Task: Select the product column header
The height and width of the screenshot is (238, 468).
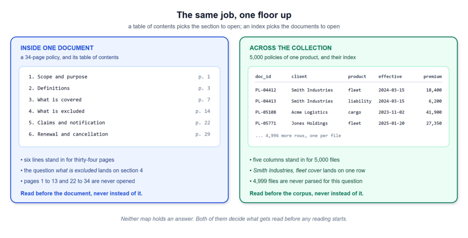Action: click(x=357, y=77)
